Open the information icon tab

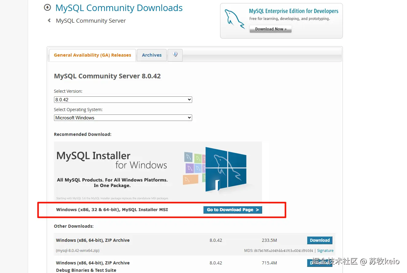[x=175, y=55]
